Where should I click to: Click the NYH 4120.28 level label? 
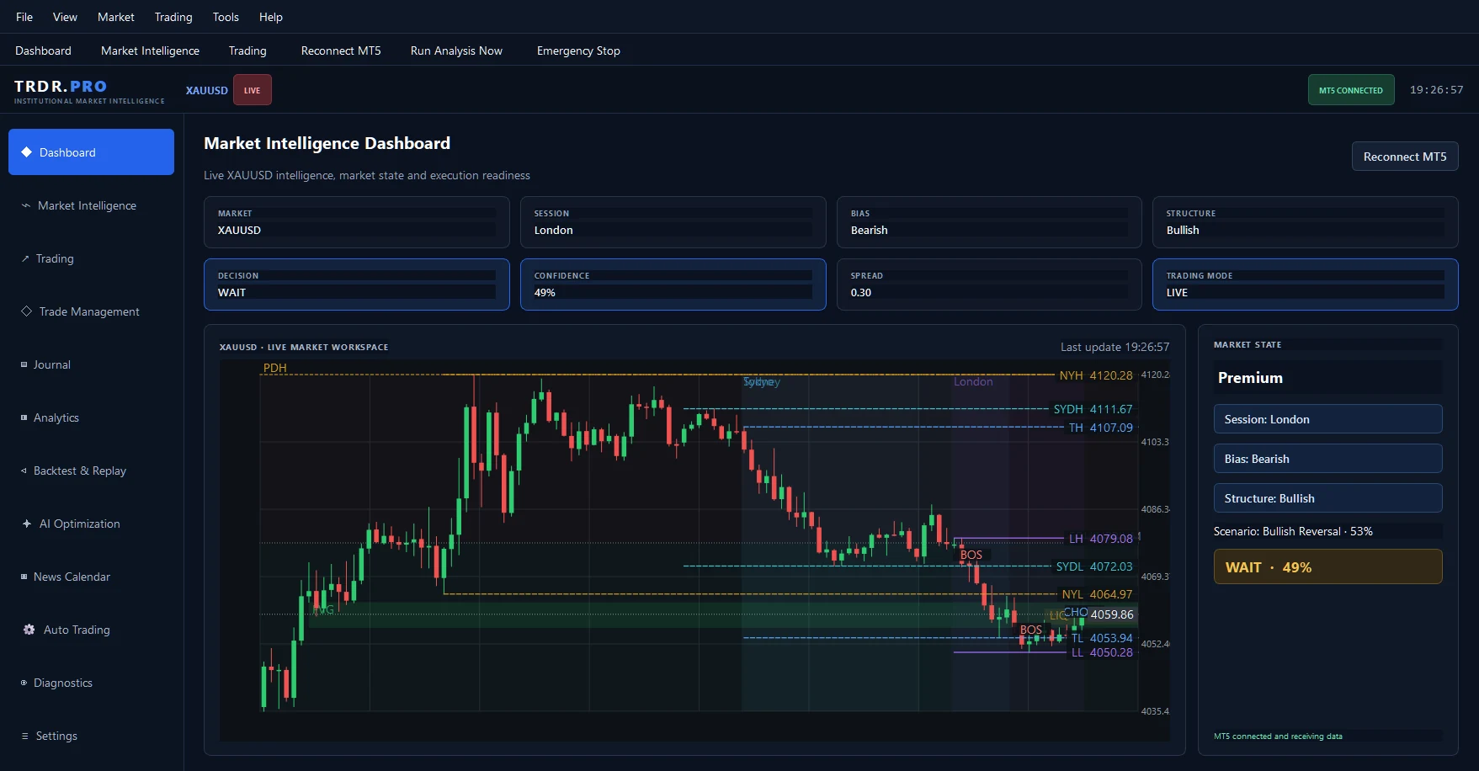coord(1096,375)
